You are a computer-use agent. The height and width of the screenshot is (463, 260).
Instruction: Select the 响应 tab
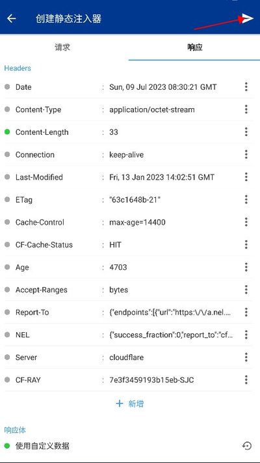[194, 48]
